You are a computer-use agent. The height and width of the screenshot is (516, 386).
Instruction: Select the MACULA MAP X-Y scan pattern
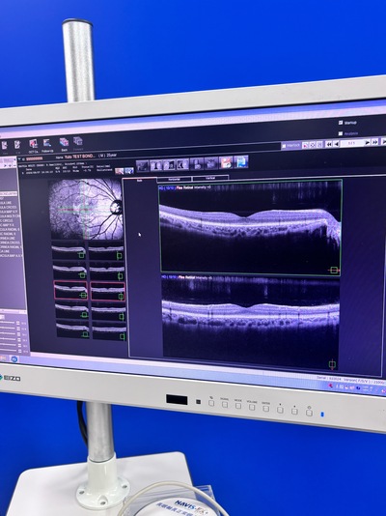[10, 212]
